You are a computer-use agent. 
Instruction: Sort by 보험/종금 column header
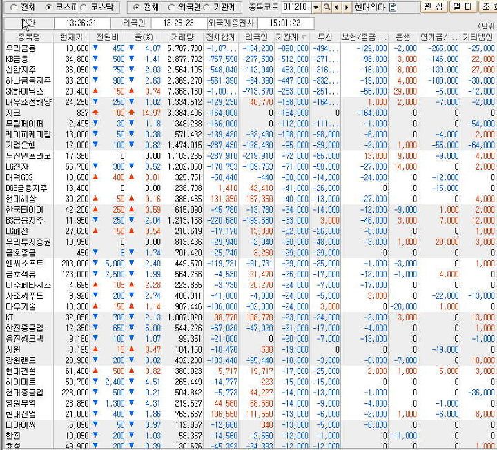coord(364,37)
